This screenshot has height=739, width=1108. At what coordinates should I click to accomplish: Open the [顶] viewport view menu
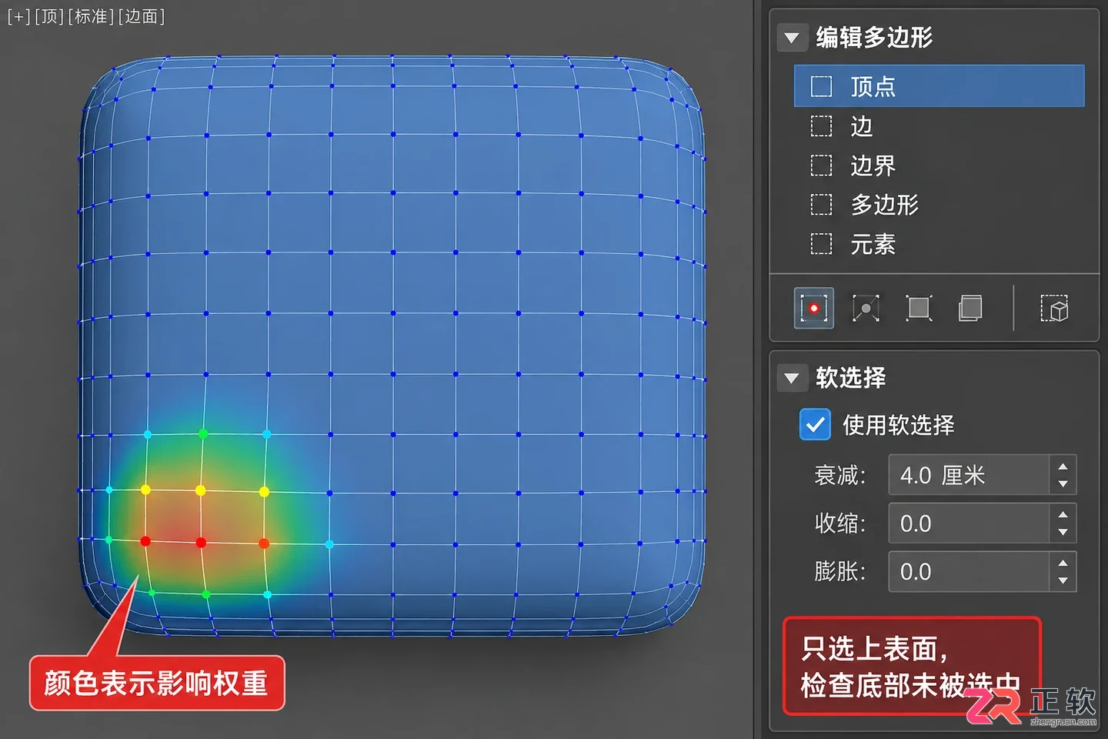click(x=49, y=17)
